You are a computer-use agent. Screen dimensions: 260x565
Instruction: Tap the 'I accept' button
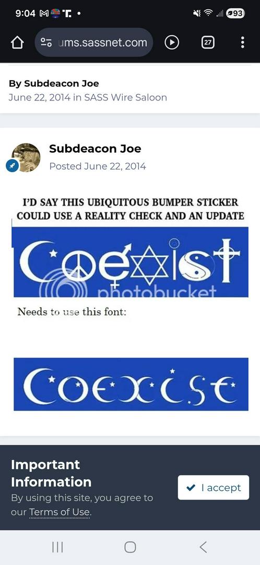click(x=213, y=488)
